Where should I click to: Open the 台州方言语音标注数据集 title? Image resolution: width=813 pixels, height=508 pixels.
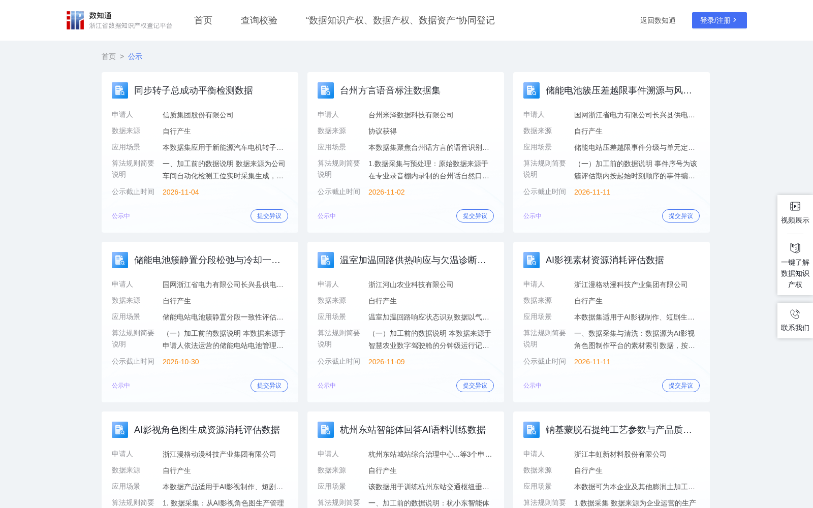(x=390, y=90)
